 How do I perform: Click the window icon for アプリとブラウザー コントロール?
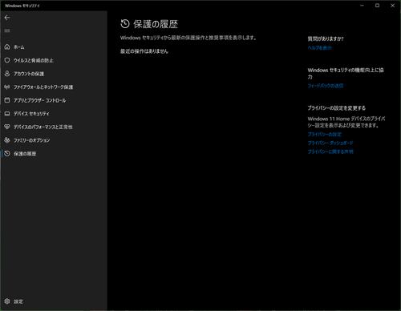coord(7,100)
